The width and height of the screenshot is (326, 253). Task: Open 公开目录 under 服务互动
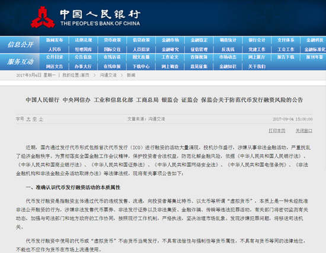click(55, 57)
